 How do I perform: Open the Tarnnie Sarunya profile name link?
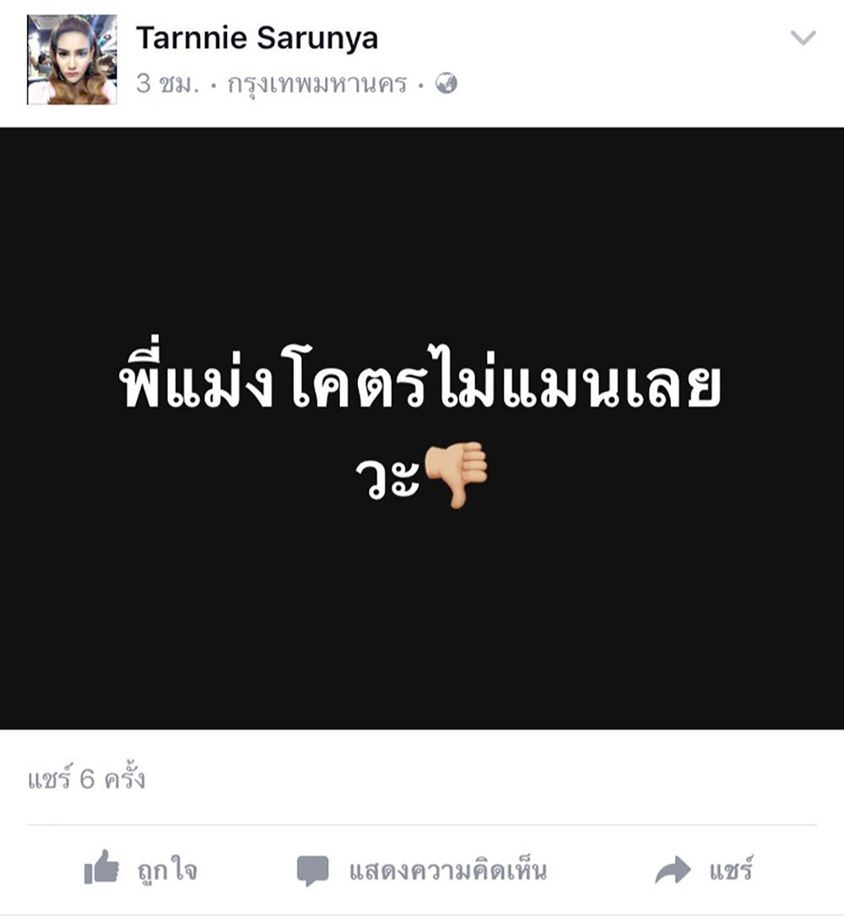pos(257,39)
